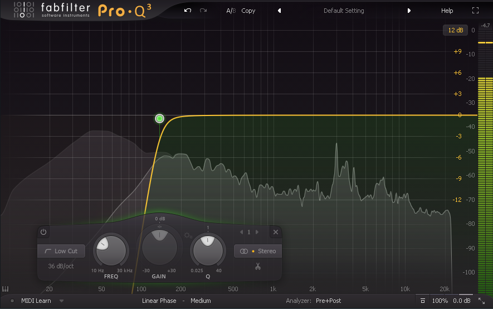Viewport: 493px width, 309px height.
Task: Click the Q value 1 above the Q knob
Action: click(208, 228)
